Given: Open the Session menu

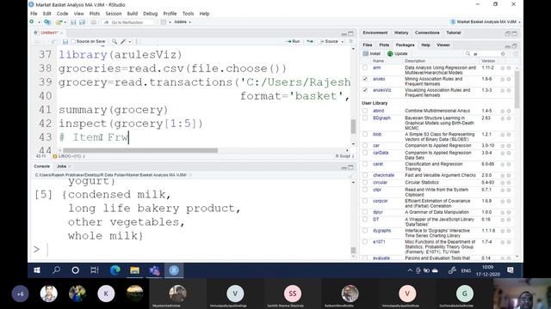Looking at the screenshot, I should coord(113,14).
